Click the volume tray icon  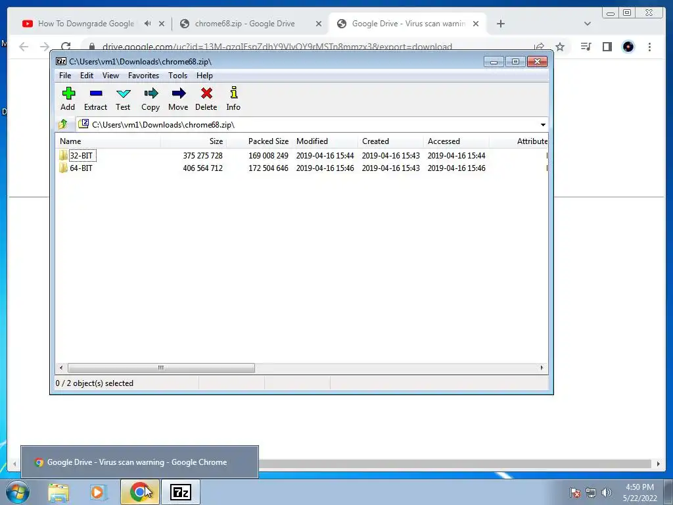click(x=607, y=493)
